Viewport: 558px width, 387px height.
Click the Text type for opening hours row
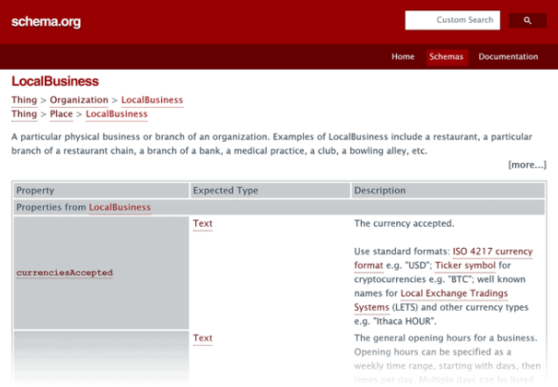point(203,338)
